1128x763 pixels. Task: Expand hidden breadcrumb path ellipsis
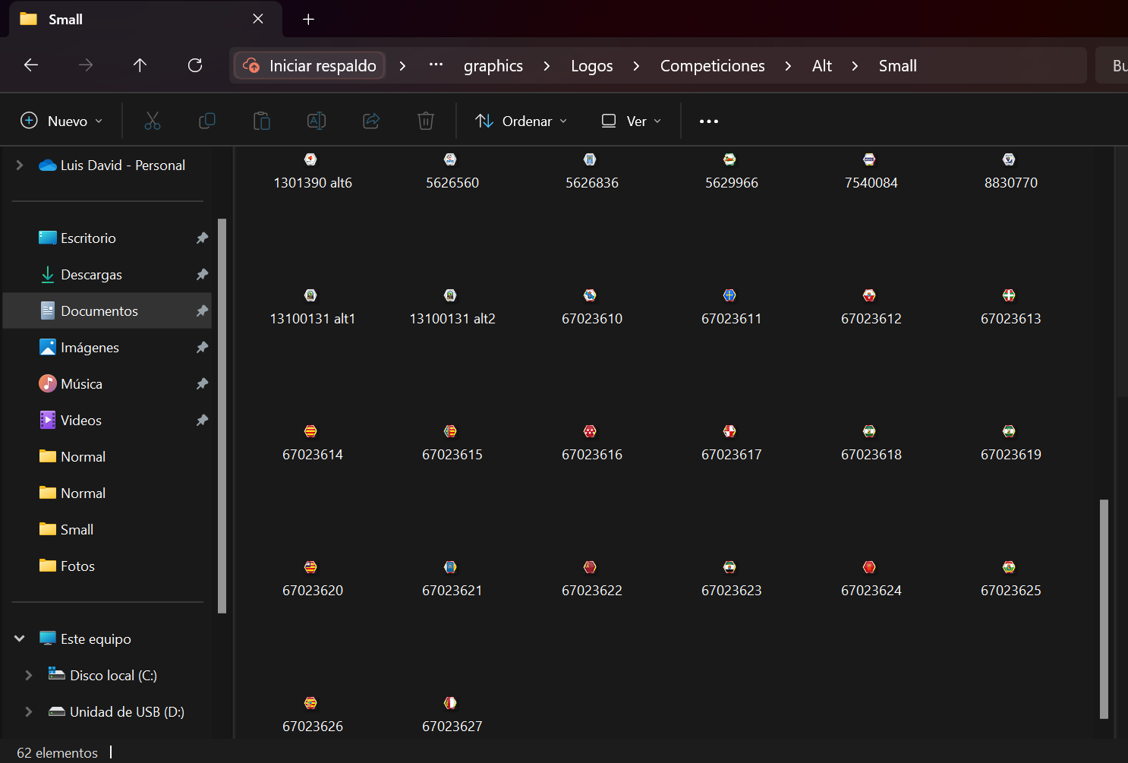pos(436,65)
